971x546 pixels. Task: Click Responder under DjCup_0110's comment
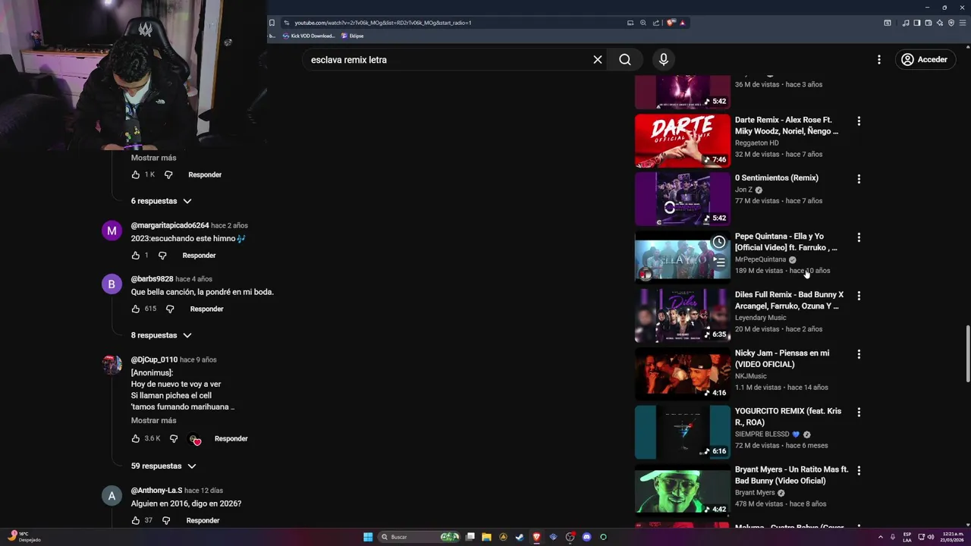[231, 438]
